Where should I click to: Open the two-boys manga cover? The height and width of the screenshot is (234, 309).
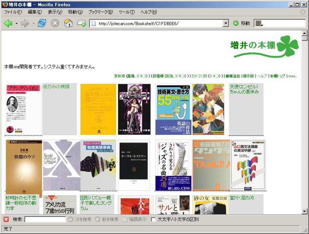click(208, 109)
